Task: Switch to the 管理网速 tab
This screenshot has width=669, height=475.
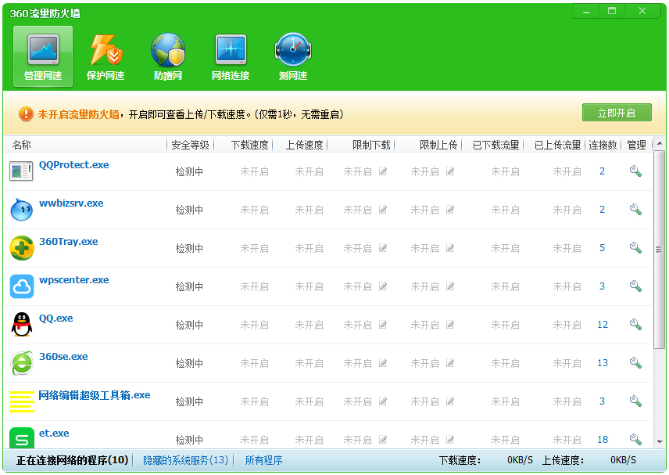Action: (43, 56)
